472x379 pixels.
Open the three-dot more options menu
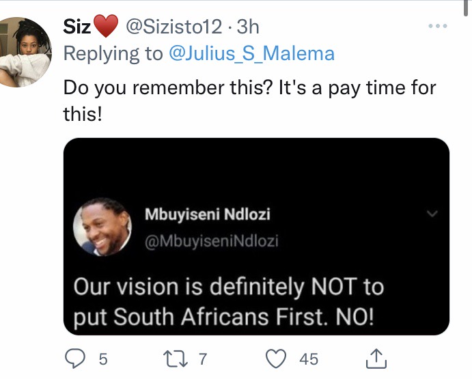tap(438, 26)
